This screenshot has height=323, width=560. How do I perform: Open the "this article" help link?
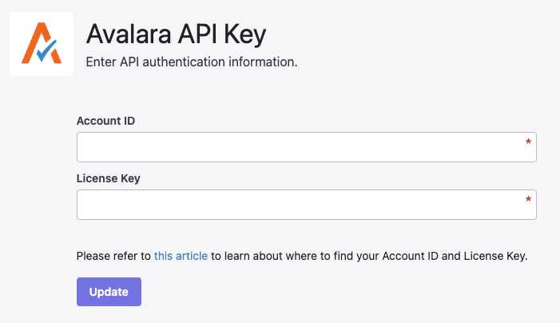tap(181, 256)
